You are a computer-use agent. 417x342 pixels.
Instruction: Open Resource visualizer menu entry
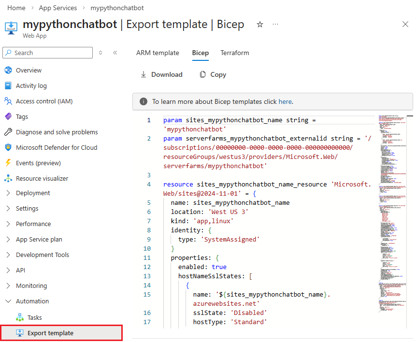[42, 178]
